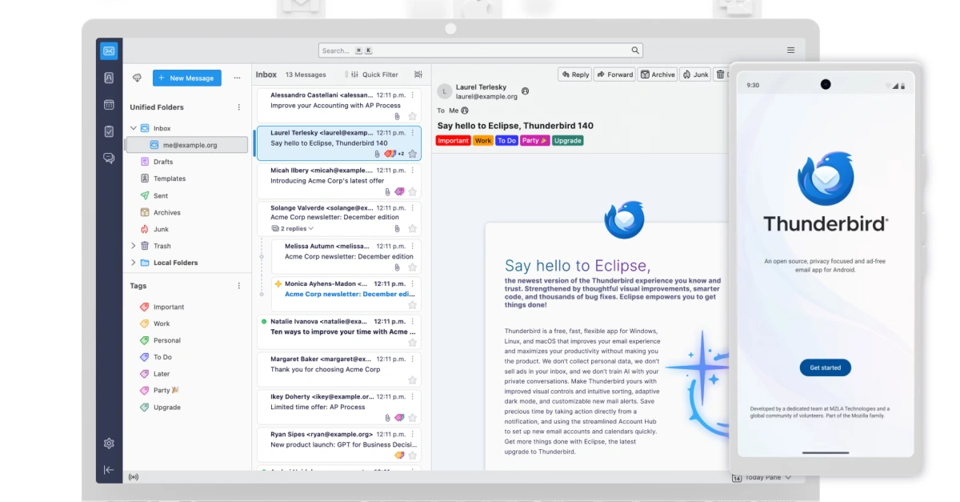This screenshot has width=960, height=502.
Task: Open the connection status icon in status bar
Action: pos(133,477)
